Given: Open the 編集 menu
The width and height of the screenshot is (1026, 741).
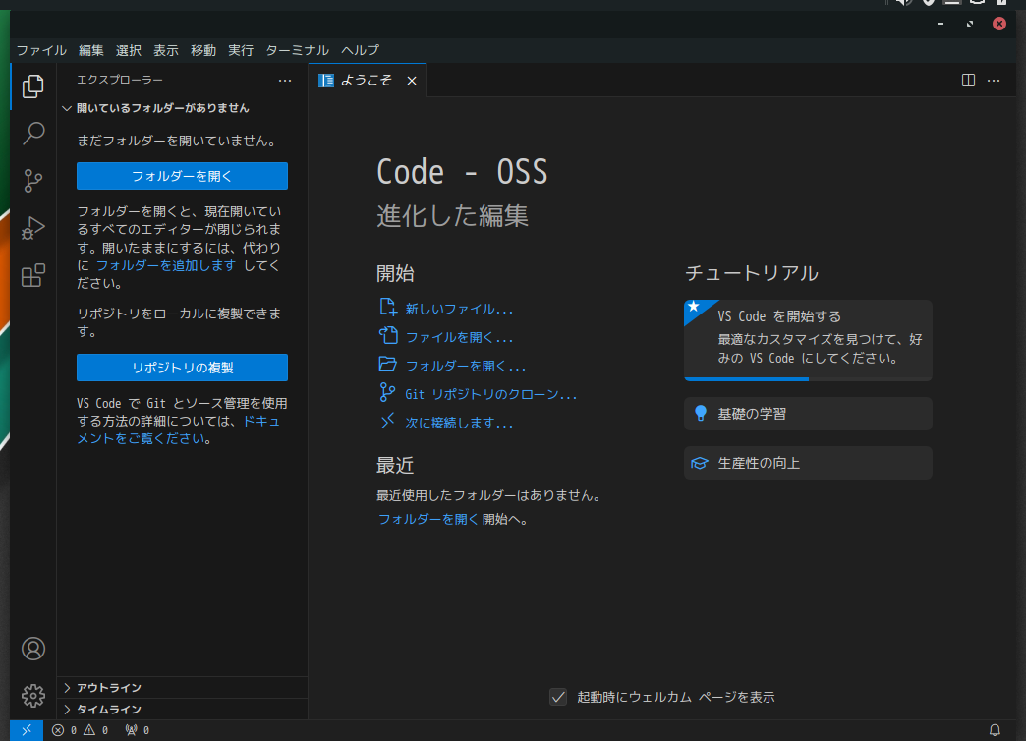Looking at the screenshot, I should pyautogui.click(x=91, y=50).
